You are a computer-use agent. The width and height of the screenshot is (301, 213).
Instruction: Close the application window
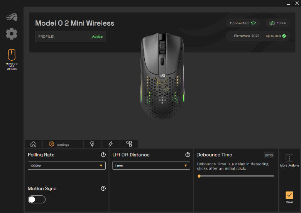point(297,3)
